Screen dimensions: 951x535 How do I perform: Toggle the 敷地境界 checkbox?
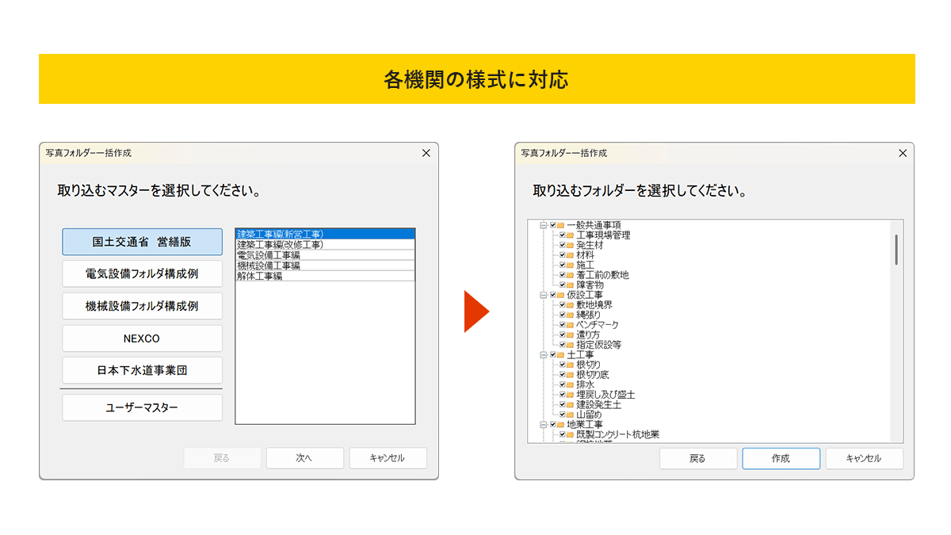(x=562, y=305)
